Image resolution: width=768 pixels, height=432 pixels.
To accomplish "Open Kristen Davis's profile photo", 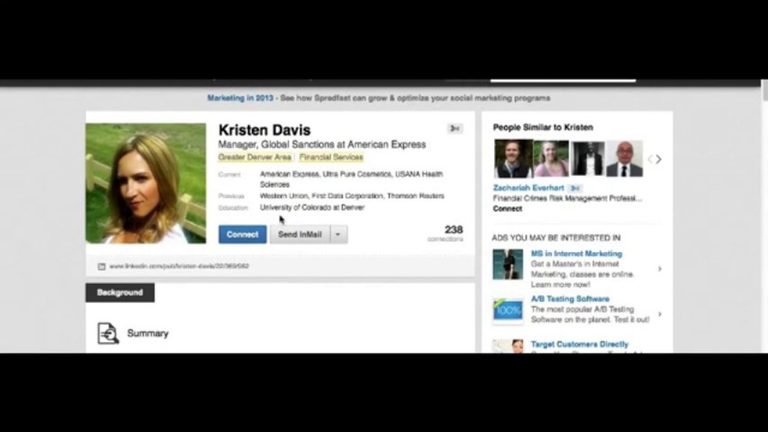I will point(146,183).
